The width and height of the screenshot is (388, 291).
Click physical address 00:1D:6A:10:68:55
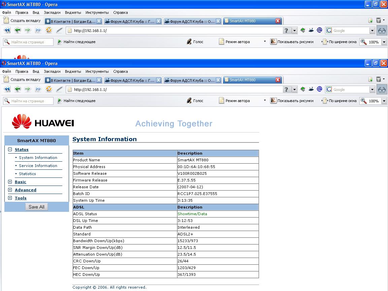(x=196, y=167)
